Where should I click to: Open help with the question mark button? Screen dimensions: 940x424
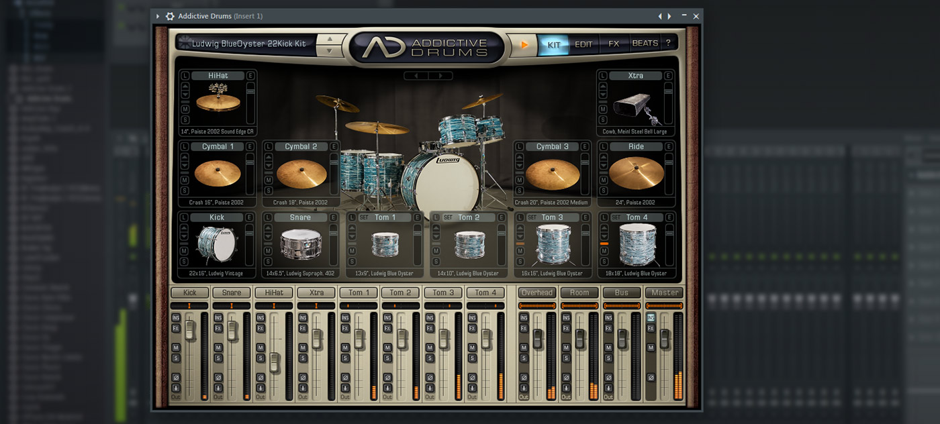click(668, 44)
